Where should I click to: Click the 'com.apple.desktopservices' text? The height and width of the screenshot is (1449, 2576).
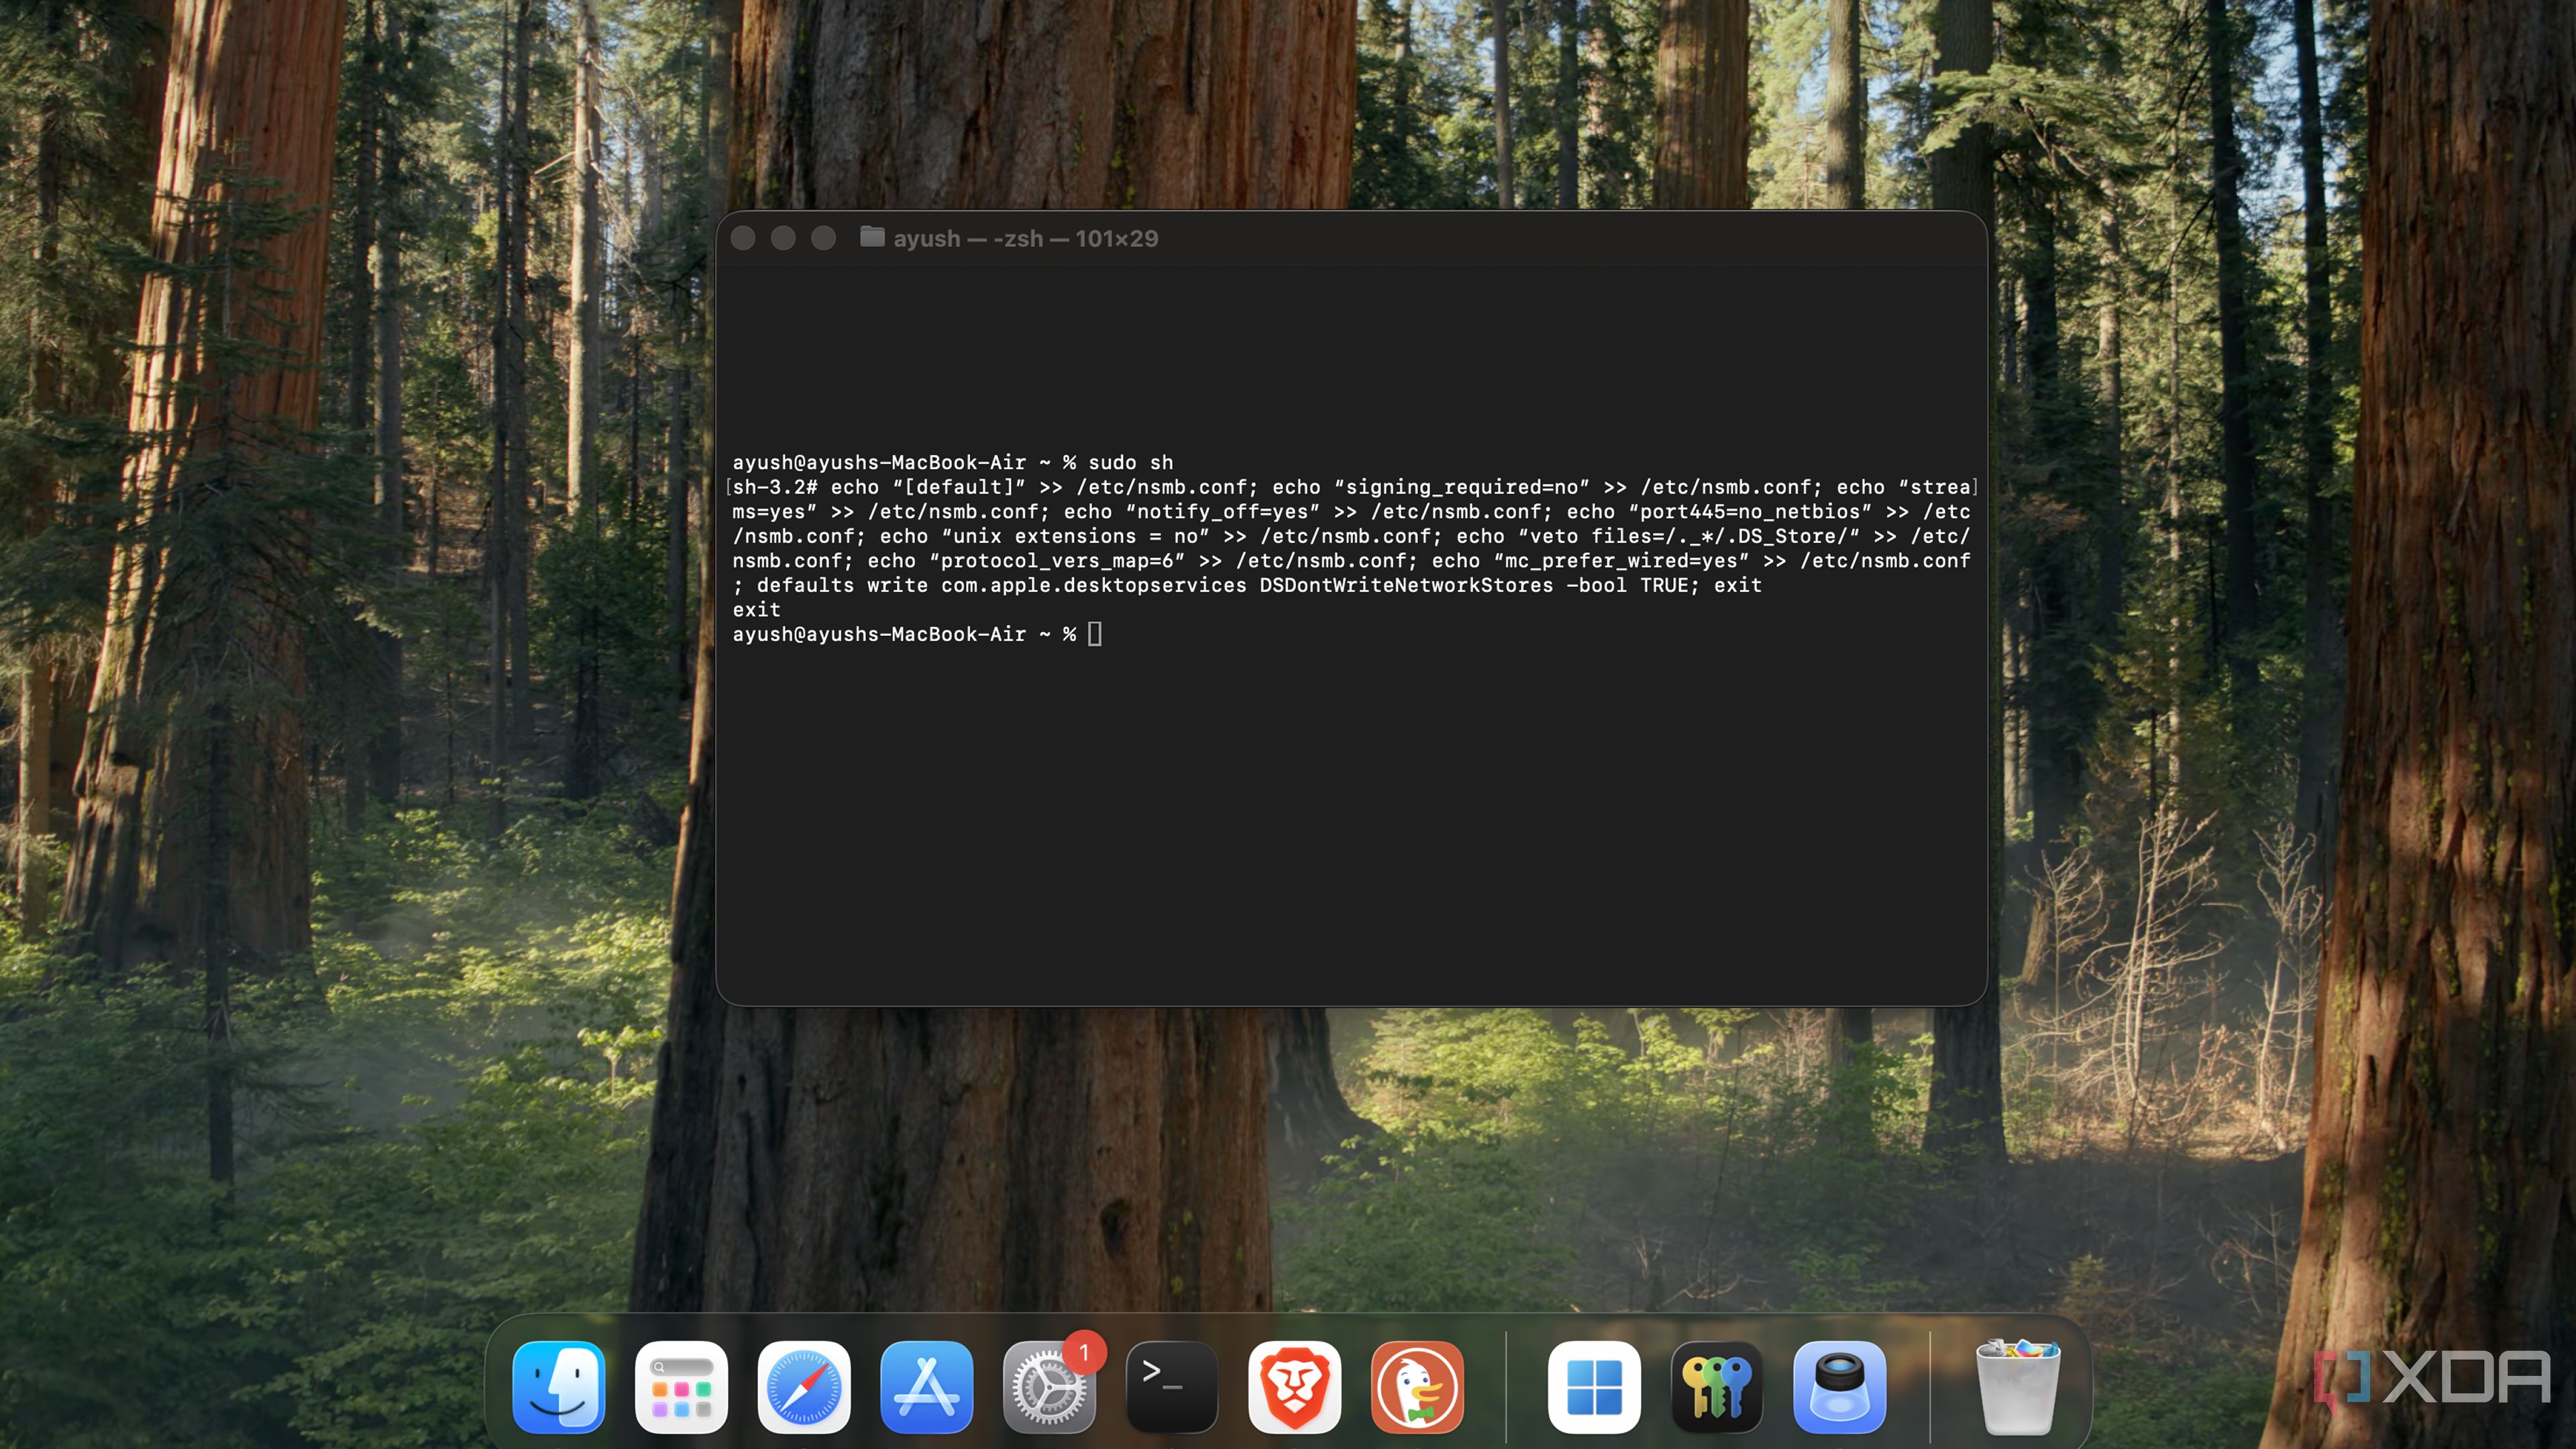(x=1093, y=585)
